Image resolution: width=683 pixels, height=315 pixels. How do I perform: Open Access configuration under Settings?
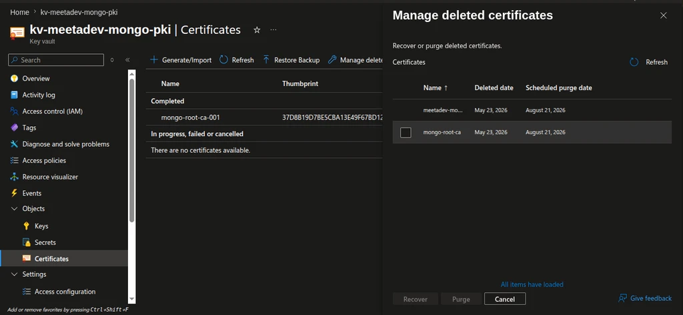(x=65, y=292)
